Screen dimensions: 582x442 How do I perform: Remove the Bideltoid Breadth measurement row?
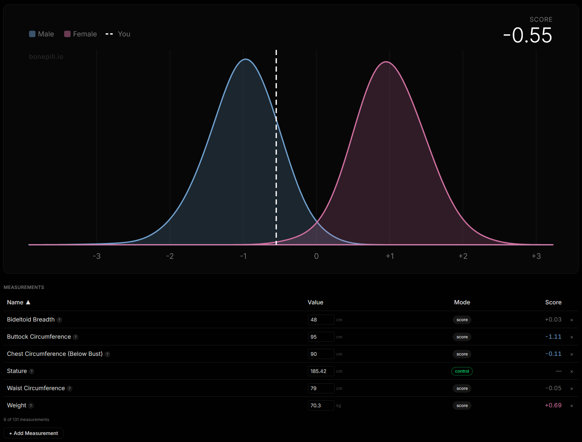(x=571, y=320)
